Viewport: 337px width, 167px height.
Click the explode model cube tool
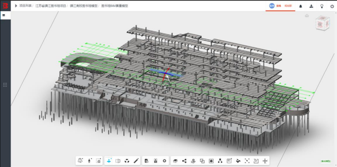click(x=127, y=161)
